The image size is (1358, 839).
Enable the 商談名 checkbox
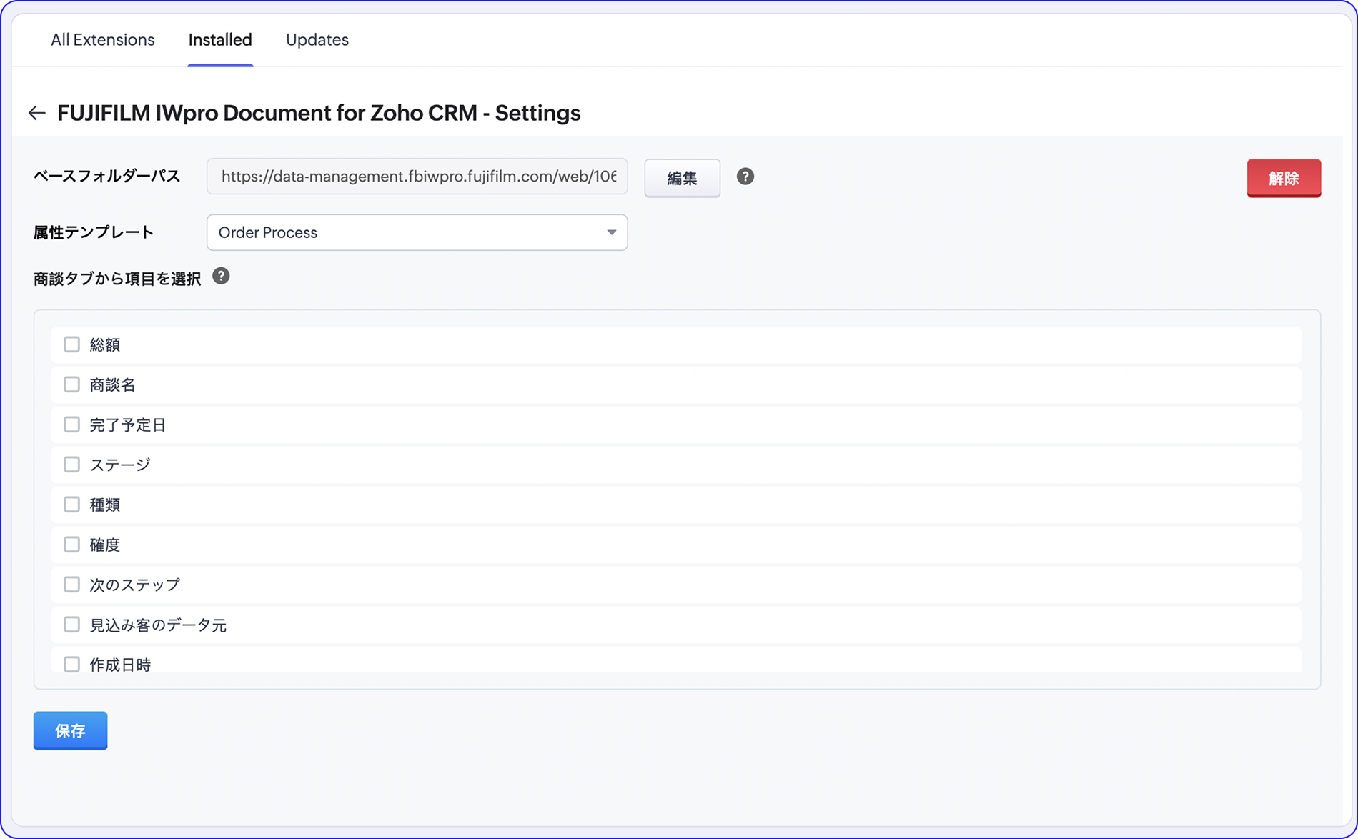click(x=71, y=384)
